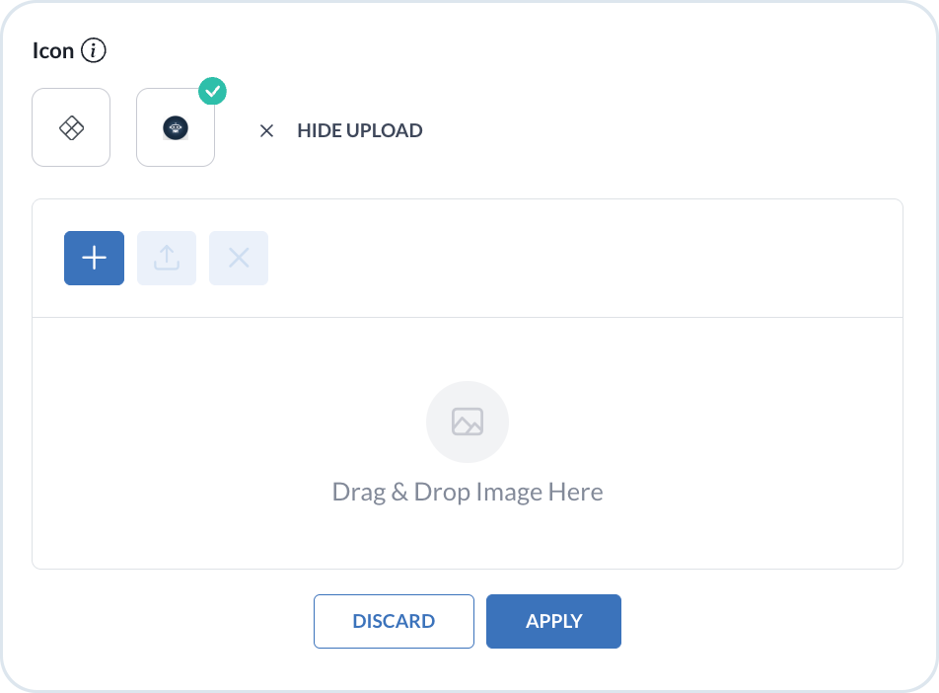Click the image placeholder icon in drop zone
Viewport: 939px width, 693px height.
click(x=468, y=422)
